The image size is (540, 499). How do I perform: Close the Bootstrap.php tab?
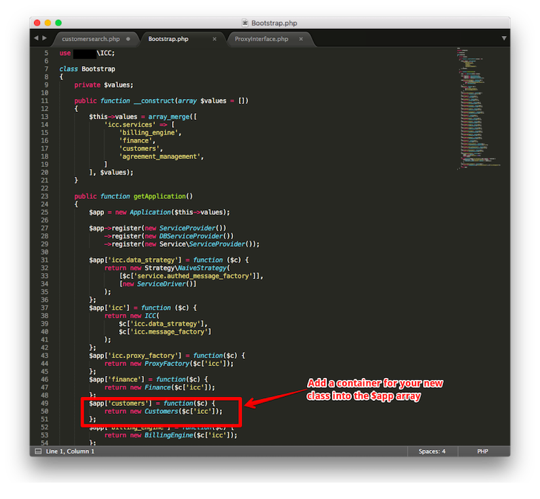[x=215, y=39]
